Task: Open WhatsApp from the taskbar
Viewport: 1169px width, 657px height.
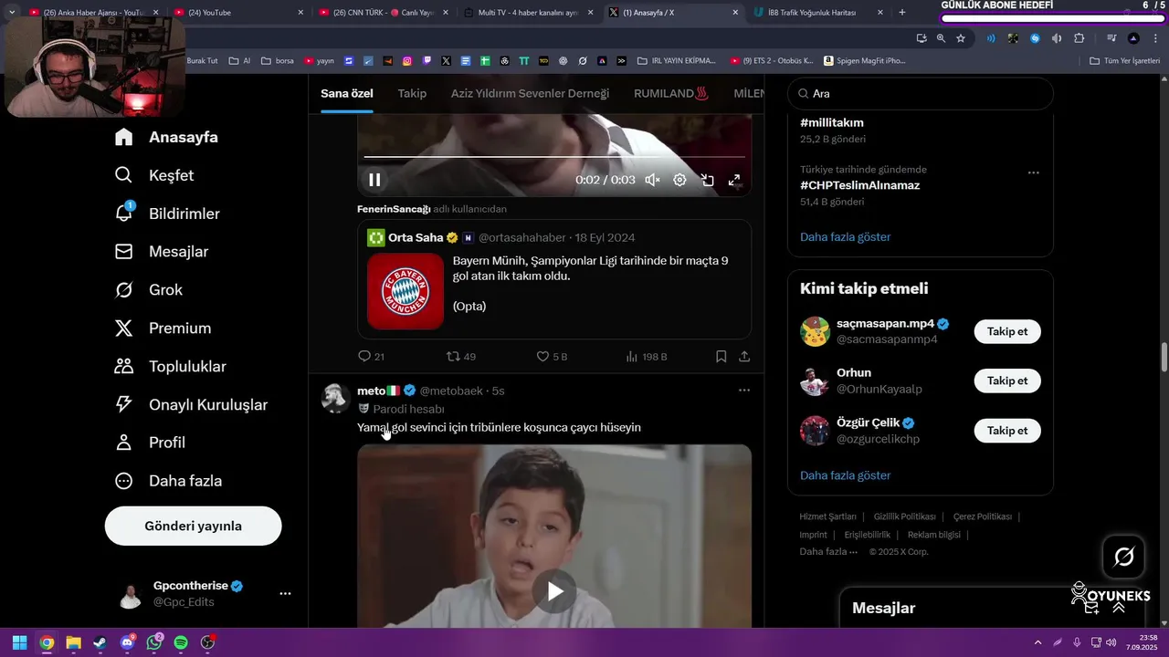Action: coord(153,642)
